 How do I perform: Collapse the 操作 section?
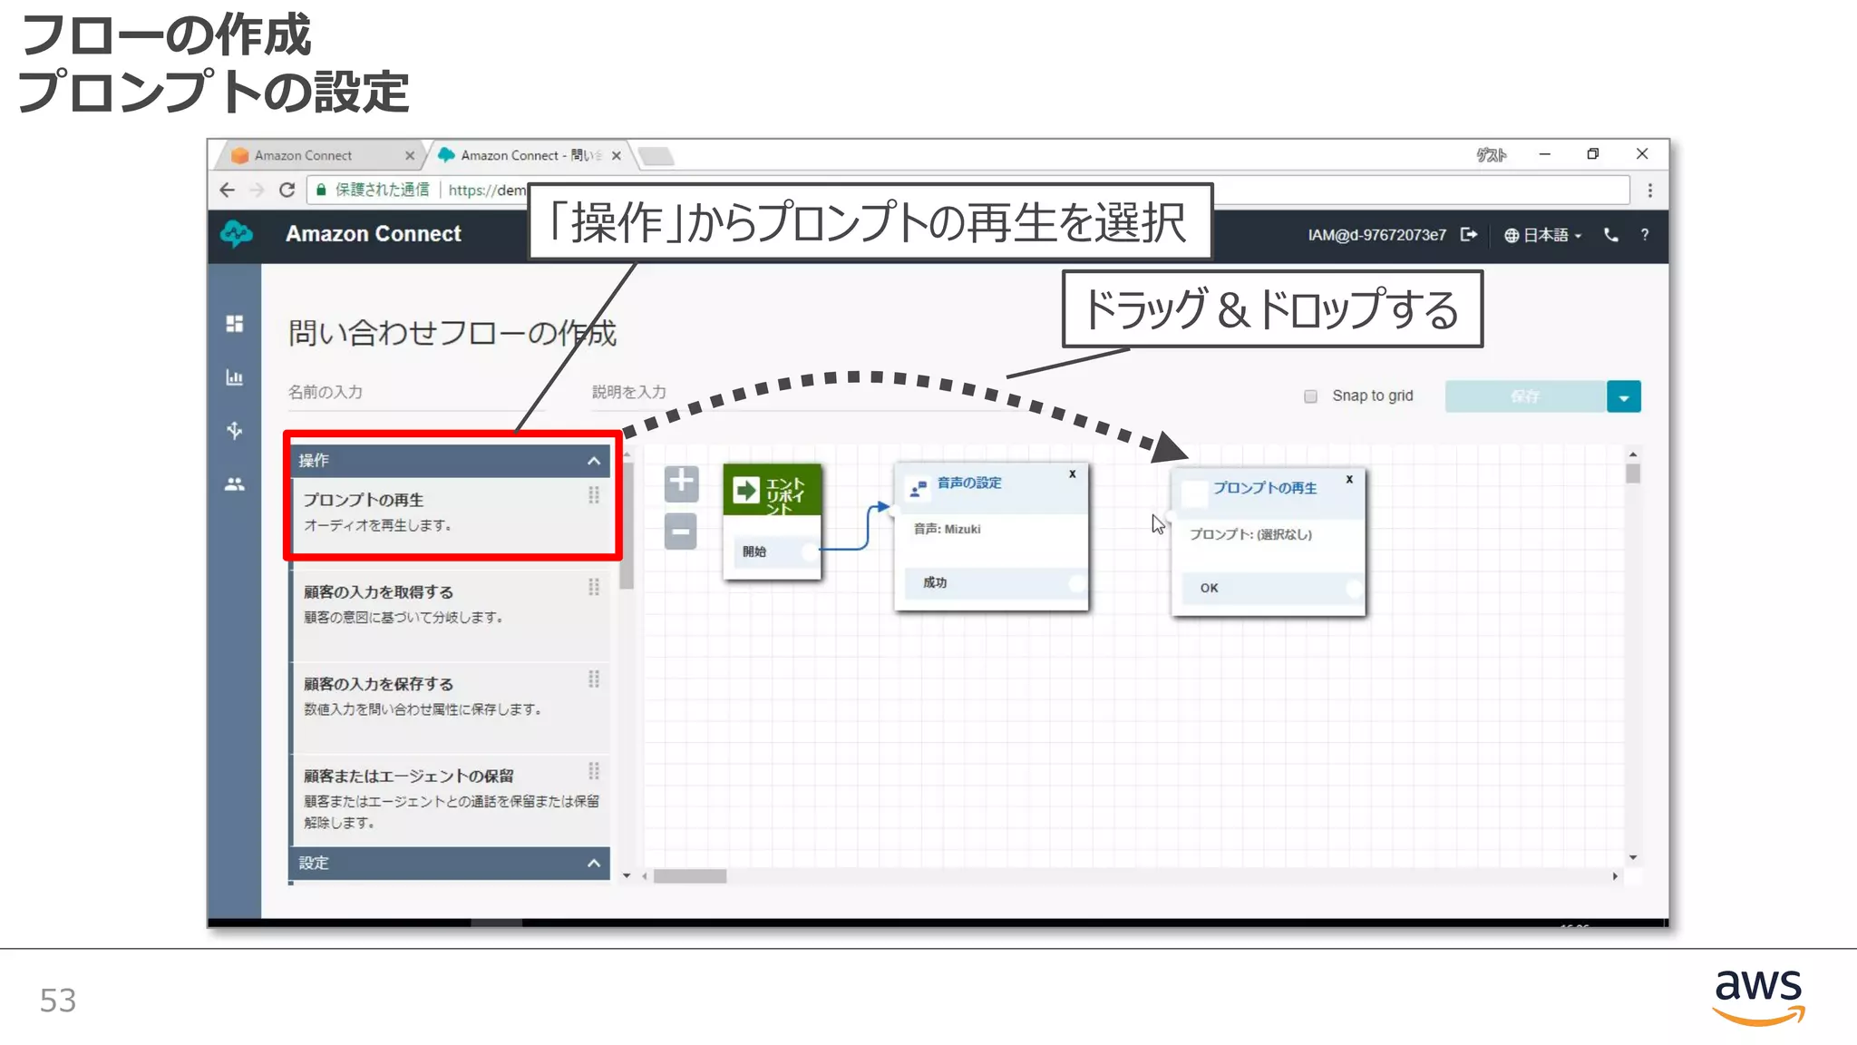(594, 461)
